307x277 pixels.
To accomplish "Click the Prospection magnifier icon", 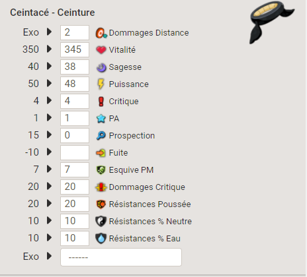I will click(101, 136).
